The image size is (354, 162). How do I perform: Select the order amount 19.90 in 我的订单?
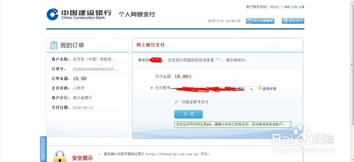point(80,79)
